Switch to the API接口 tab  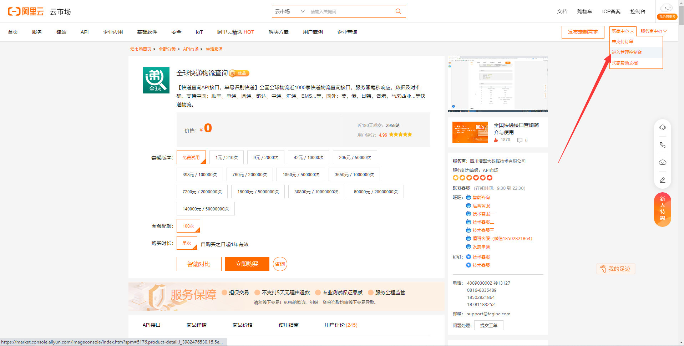pyautogui.click(x=152, y=325)
